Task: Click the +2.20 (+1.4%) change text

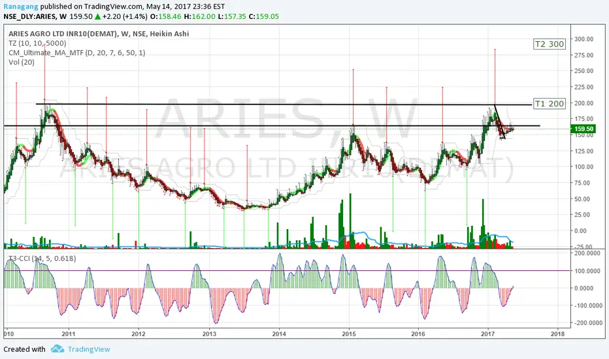Action: point(125,17)
